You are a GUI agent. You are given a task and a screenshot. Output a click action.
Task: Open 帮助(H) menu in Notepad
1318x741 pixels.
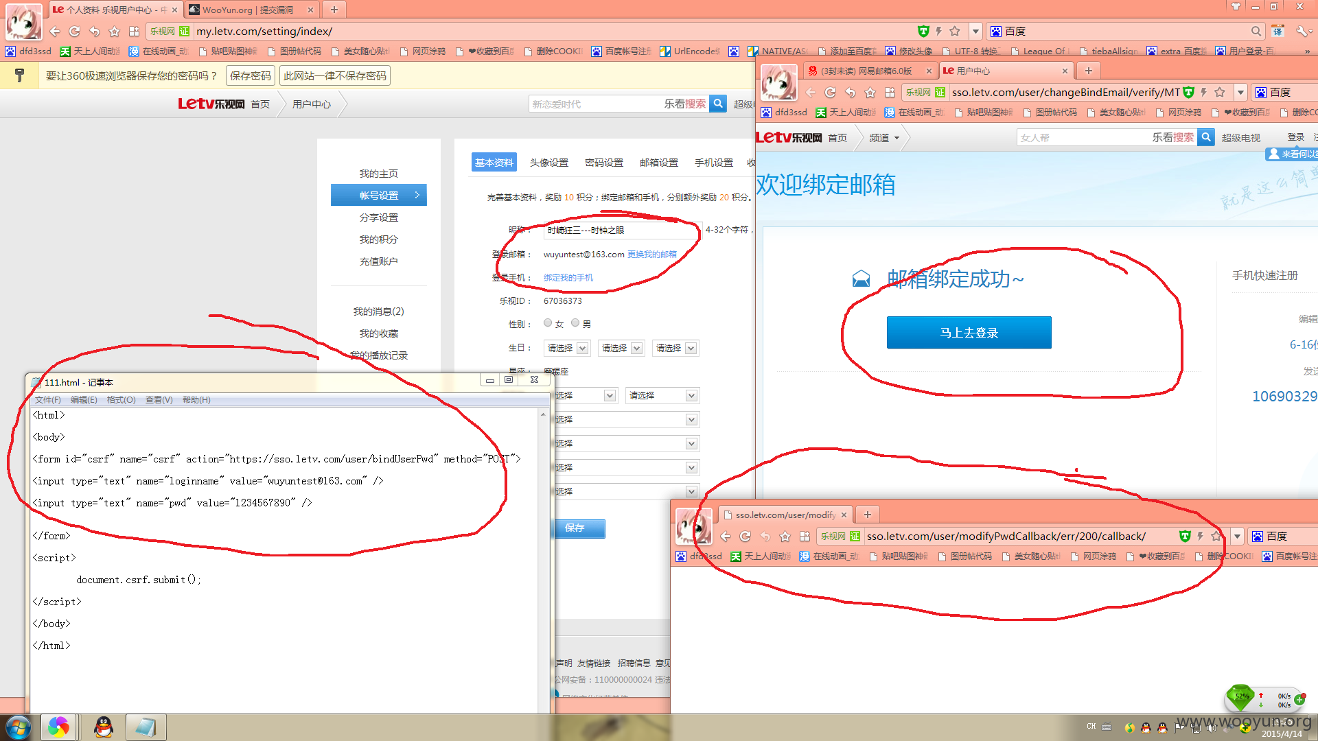(196, 400)
